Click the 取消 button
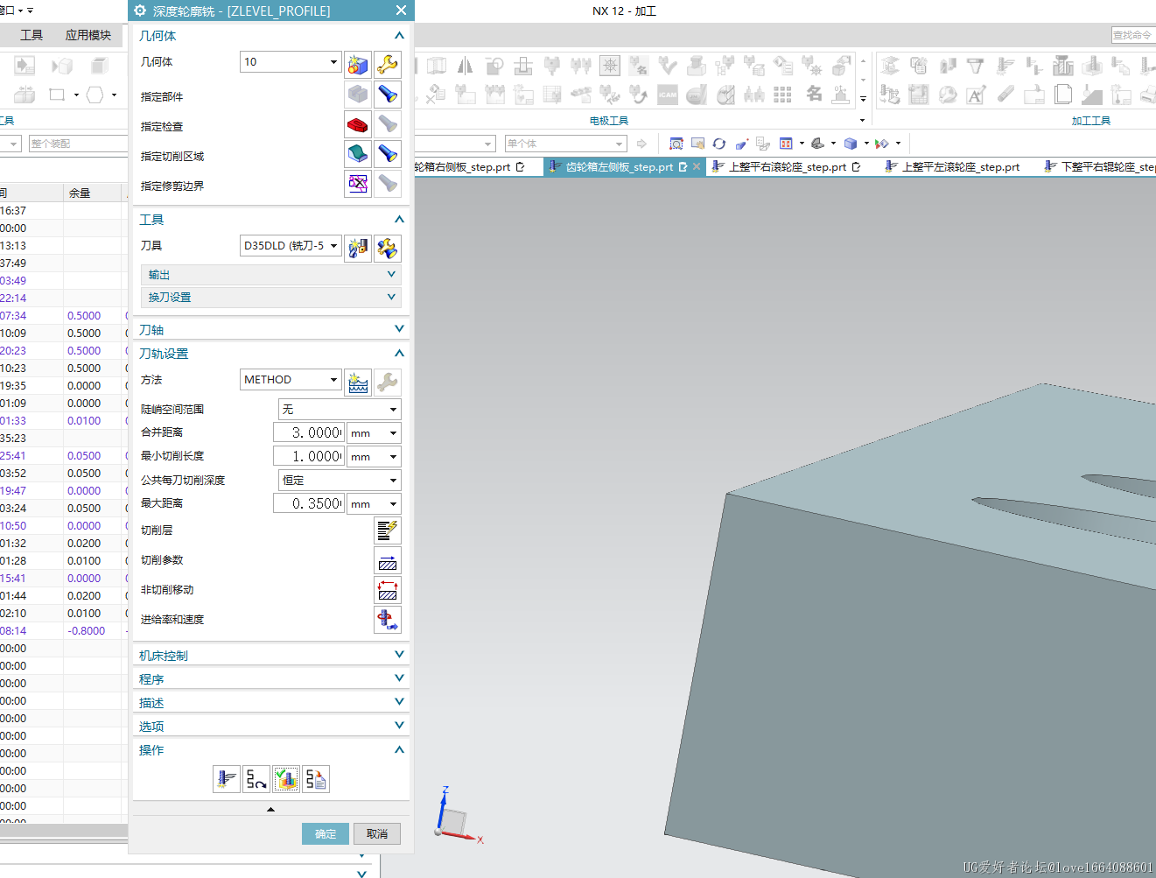 point(377,833)
